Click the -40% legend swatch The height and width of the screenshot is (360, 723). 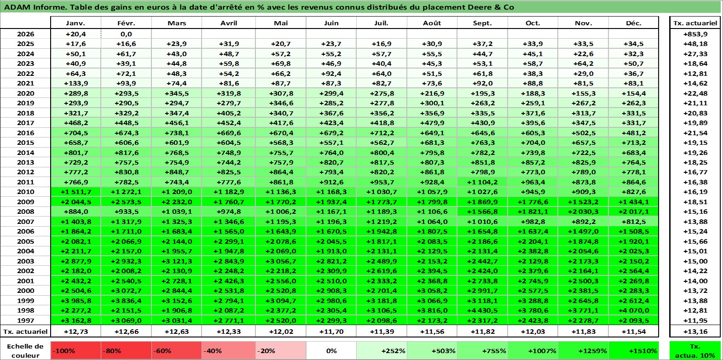point(228,350)
